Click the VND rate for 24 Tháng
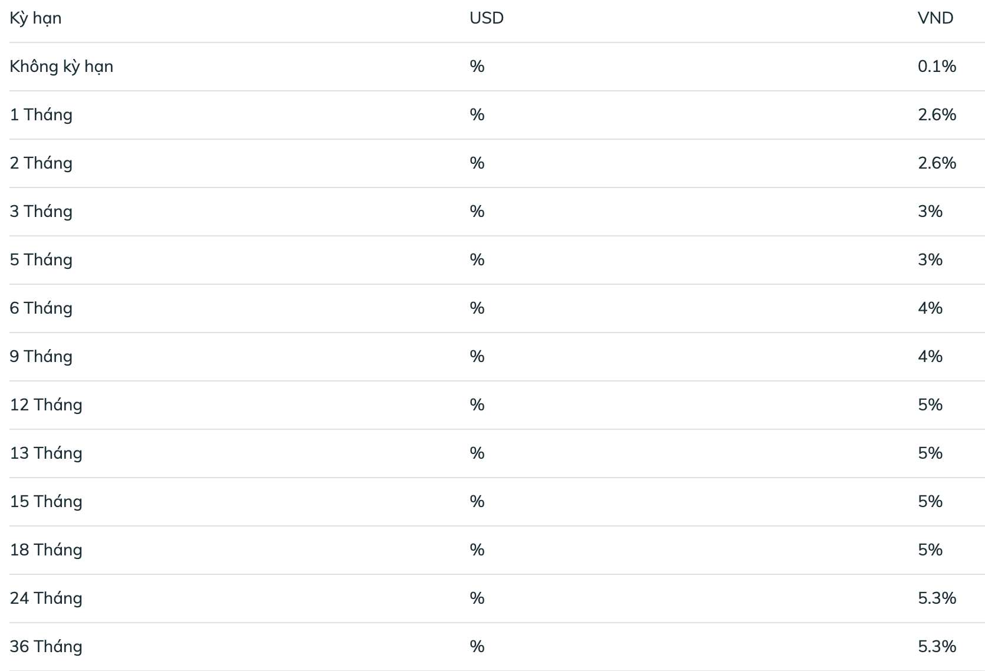The width and height of the screenshot is (985, 671). (937, 598)
